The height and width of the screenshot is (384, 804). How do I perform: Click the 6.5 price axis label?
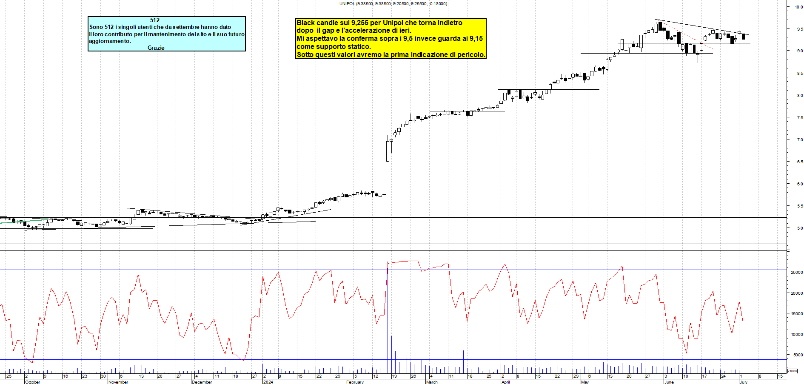tap(800, 162)
